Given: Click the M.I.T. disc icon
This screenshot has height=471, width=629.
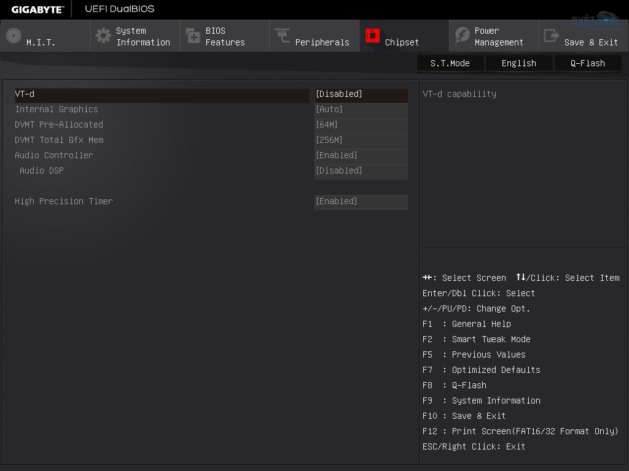Looking at the screenshot, I should click(14, 36).
